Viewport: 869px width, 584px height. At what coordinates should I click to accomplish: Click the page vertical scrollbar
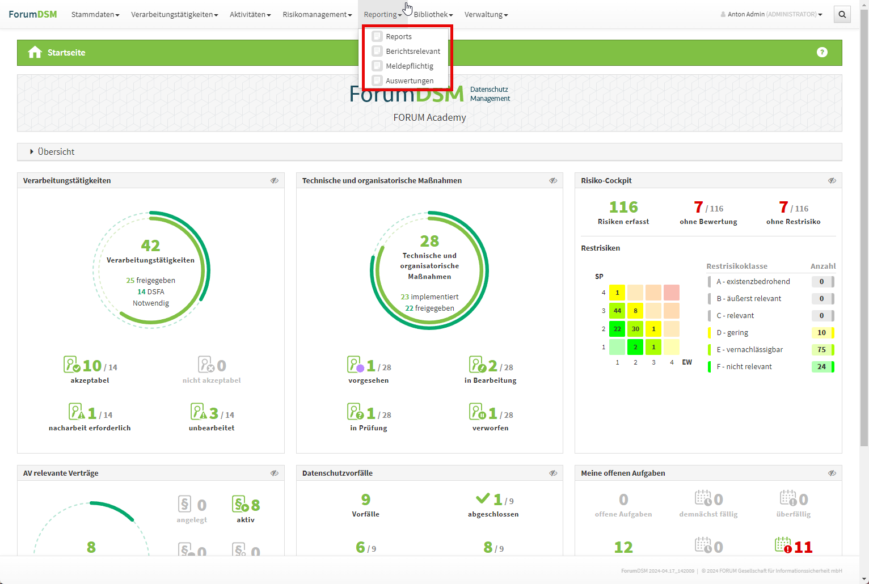[x=864, y=227]
